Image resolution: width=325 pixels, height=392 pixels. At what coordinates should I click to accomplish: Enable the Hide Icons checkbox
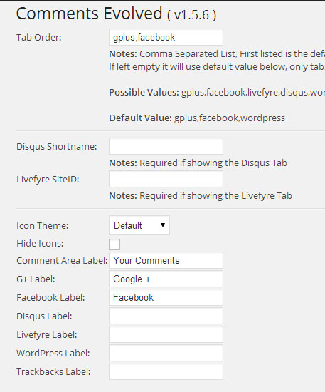[114, 244]
